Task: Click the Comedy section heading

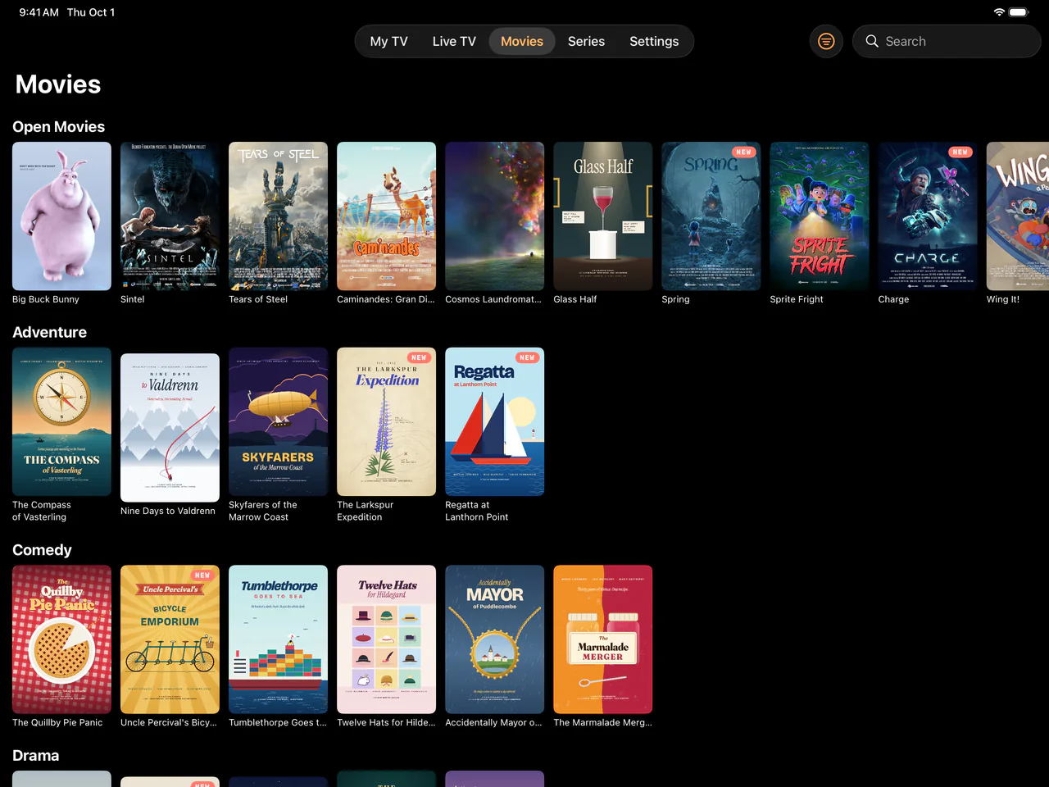Action: [42, 550]
